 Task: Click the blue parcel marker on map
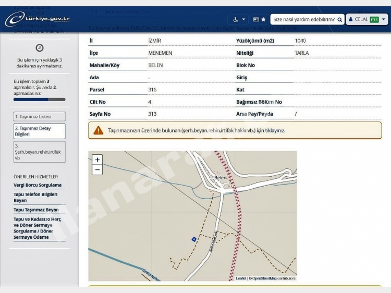pos(194,239)
